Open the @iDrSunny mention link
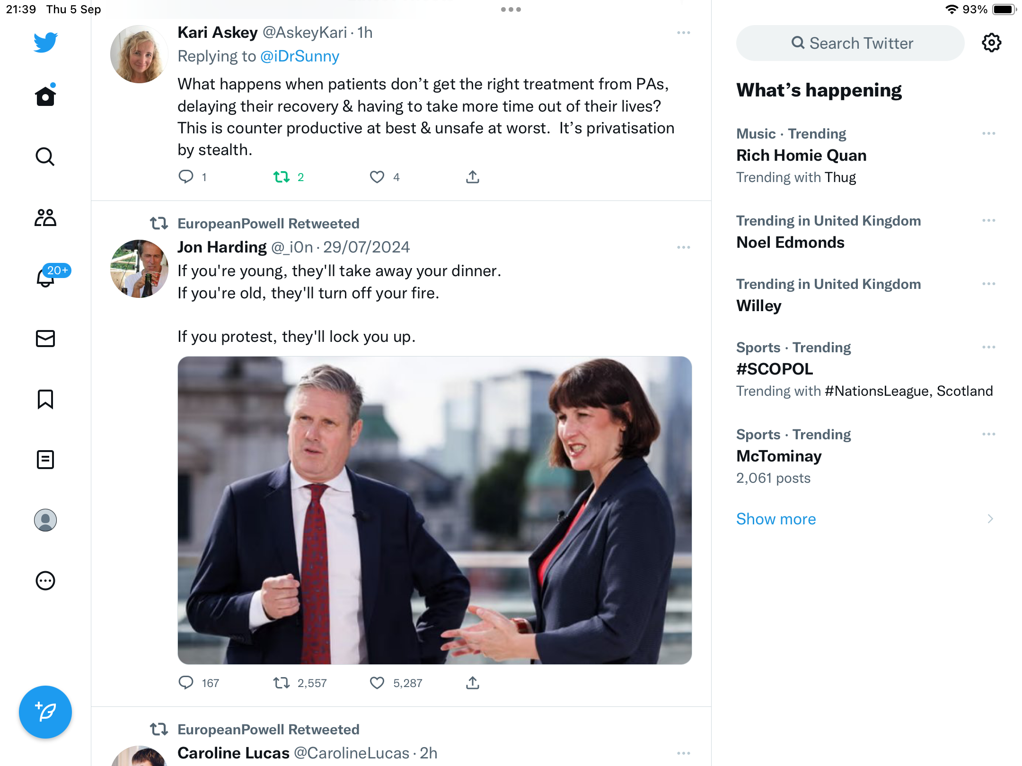The width and height of the screenshot is (1022, 766). pyautogui.click(x=300, y=56)
